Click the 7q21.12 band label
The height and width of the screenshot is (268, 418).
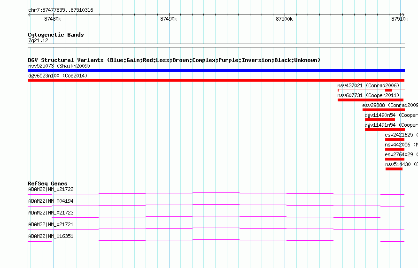click(x=38, y=40)
